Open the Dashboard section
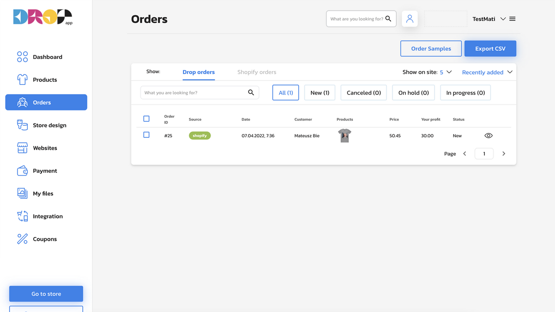This screenshot has height=312, width=555. [47, 57]
